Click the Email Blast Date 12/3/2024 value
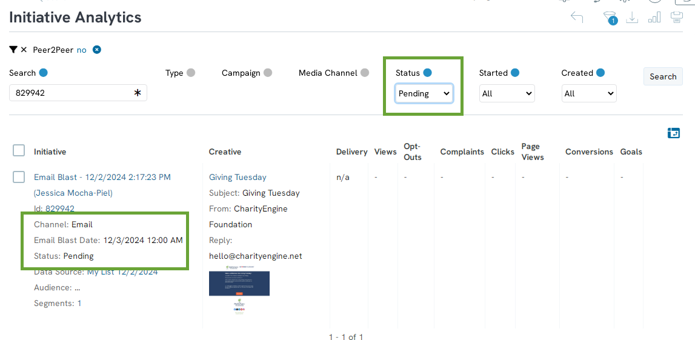The width and height of the screenshot is (695, 340). (x=143, y=240)
